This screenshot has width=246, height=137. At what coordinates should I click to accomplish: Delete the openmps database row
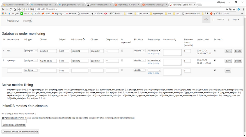[x=238, y=61]
